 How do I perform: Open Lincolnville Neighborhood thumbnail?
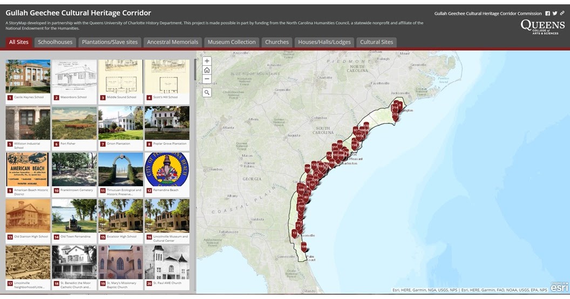tap(28, 267)
